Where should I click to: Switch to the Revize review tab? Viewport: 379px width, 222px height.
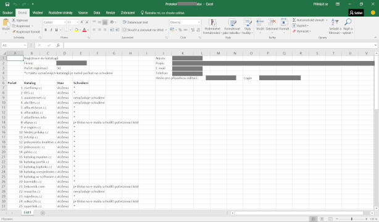110,12
